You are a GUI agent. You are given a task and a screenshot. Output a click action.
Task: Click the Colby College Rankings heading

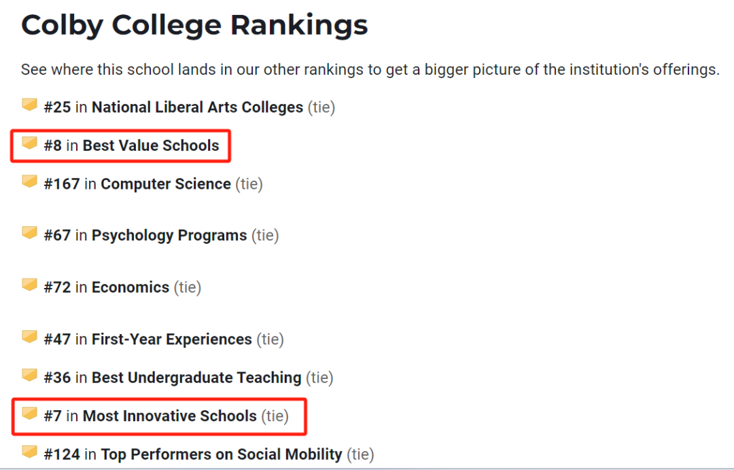coord(194,26)
